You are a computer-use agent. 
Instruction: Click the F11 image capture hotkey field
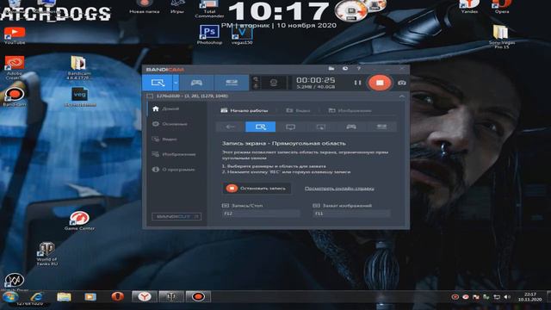click(x=351, y=214)
